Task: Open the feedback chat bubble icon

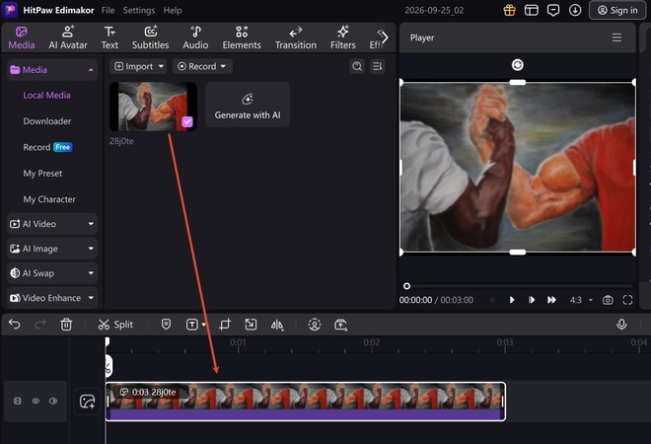Action: 553,11
